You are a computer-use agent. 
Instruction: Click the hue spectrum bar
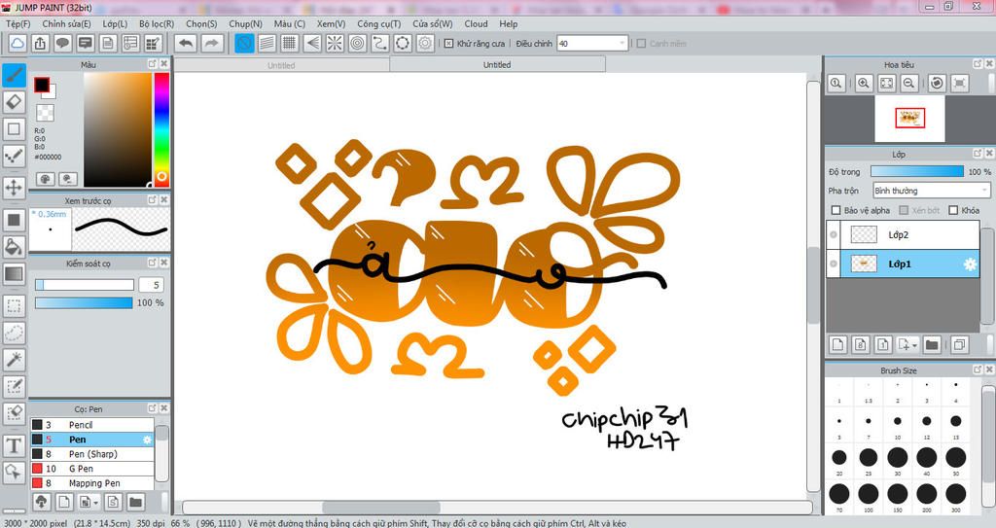[x=162, y=129]
